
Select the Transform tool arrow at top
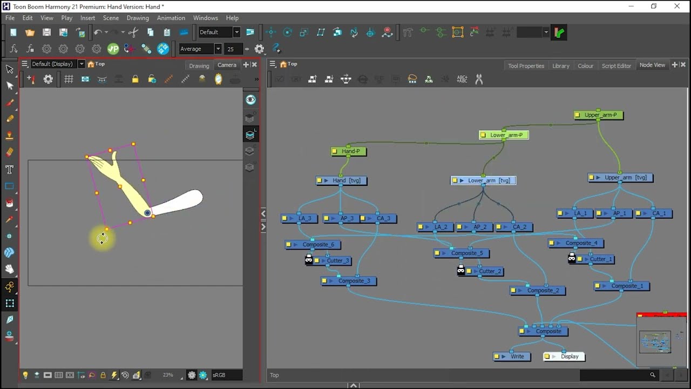coord(9,69)
